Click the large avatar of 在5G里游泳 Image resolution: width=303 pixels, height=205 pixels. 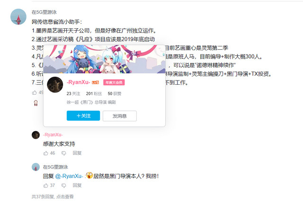point(18,17)
